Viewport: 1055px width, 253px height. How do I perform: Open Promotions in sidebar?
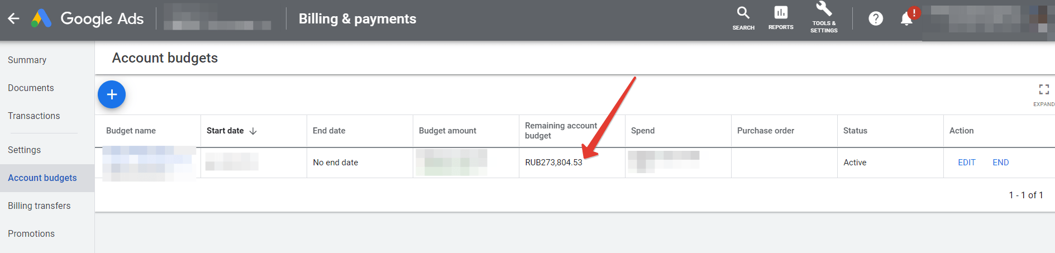[31, 233]
